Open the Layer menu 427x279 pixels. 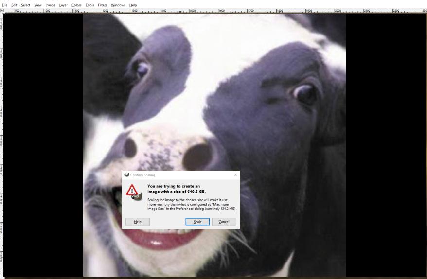64,5
